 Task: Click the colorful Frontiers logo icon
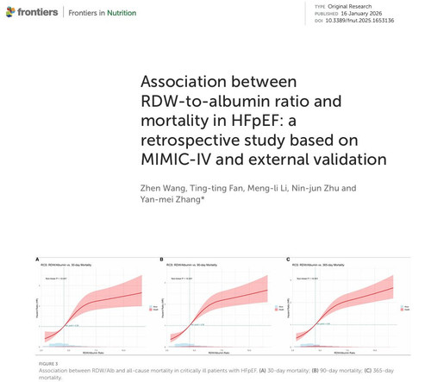(10, 12)
